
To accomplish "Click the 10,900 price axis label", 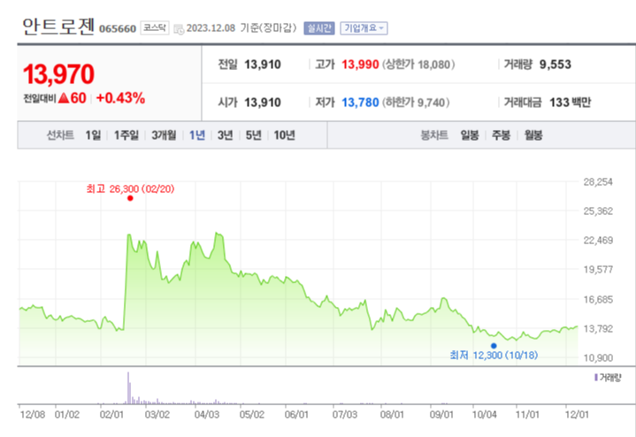I will 598,358.
